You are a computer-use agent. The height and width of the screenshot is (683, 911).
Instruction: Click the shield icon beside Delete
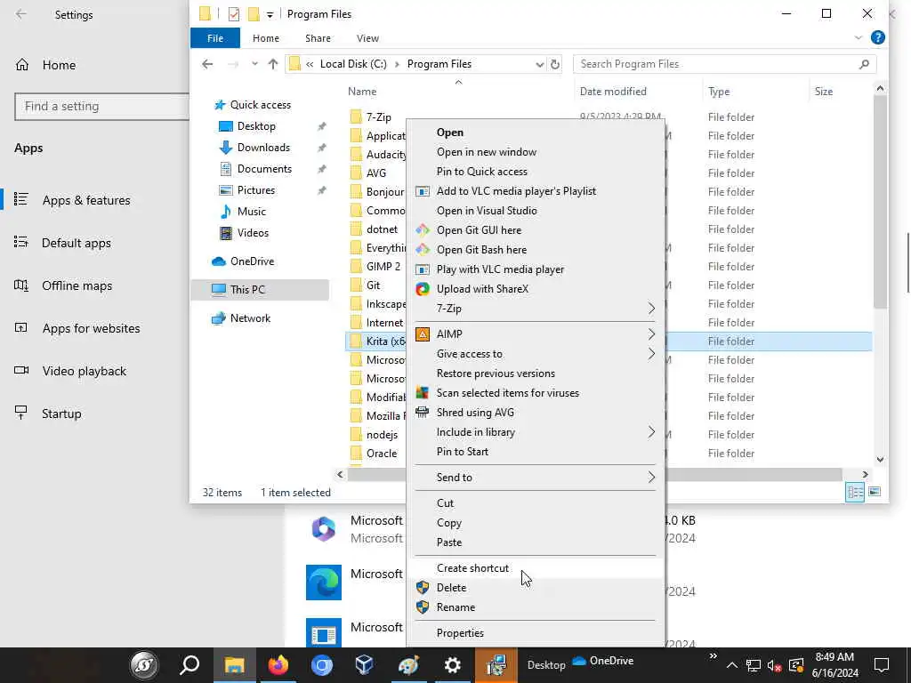coord(423,588)
